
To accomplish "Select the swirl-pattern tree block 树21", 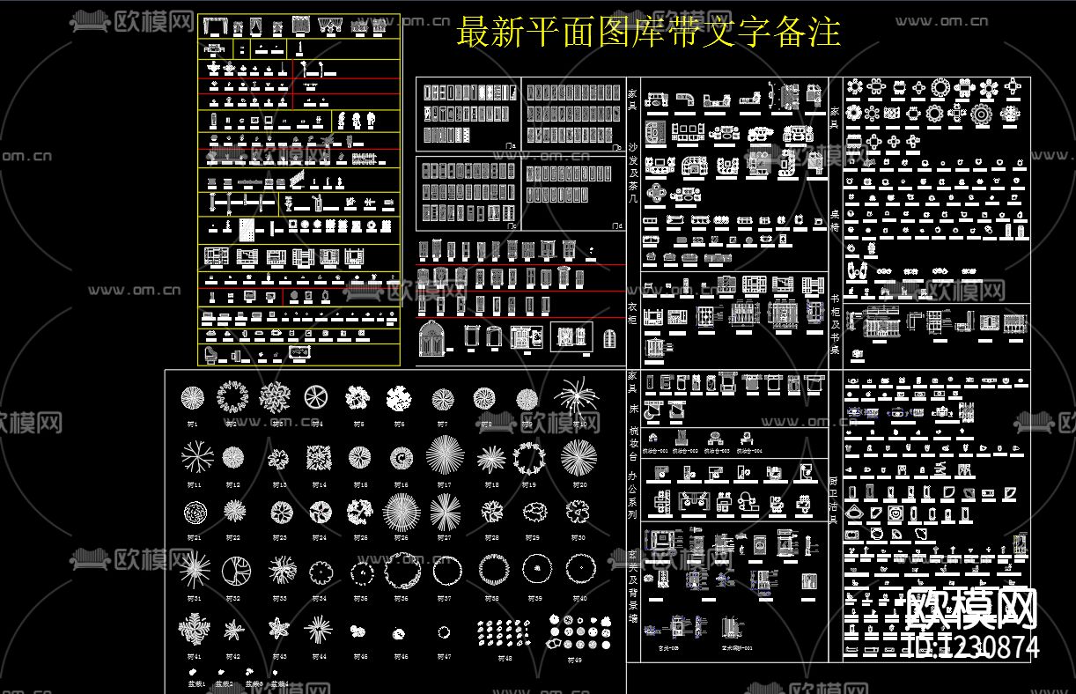I will coord(195,513).
